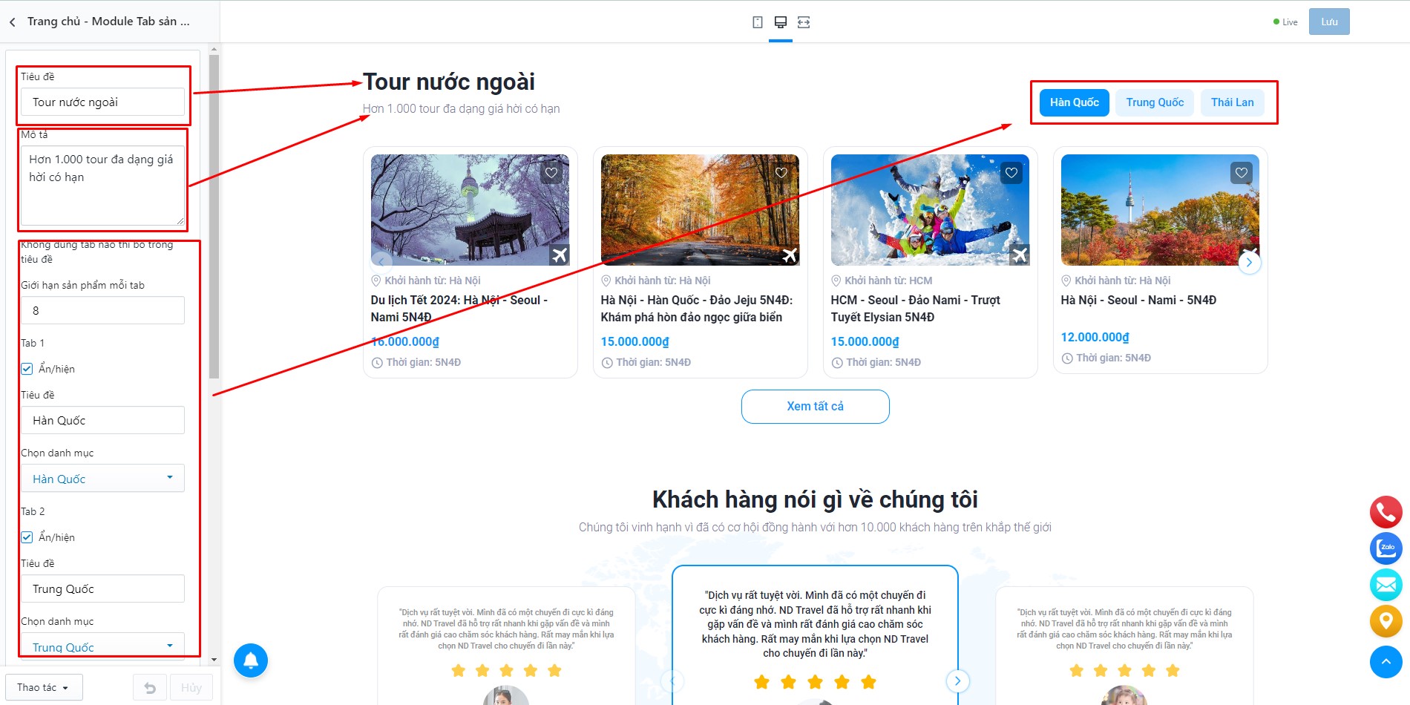
Task: Click the sidebar vertical scrollbar
Action: pyautogui.click(x=214, y=217)
